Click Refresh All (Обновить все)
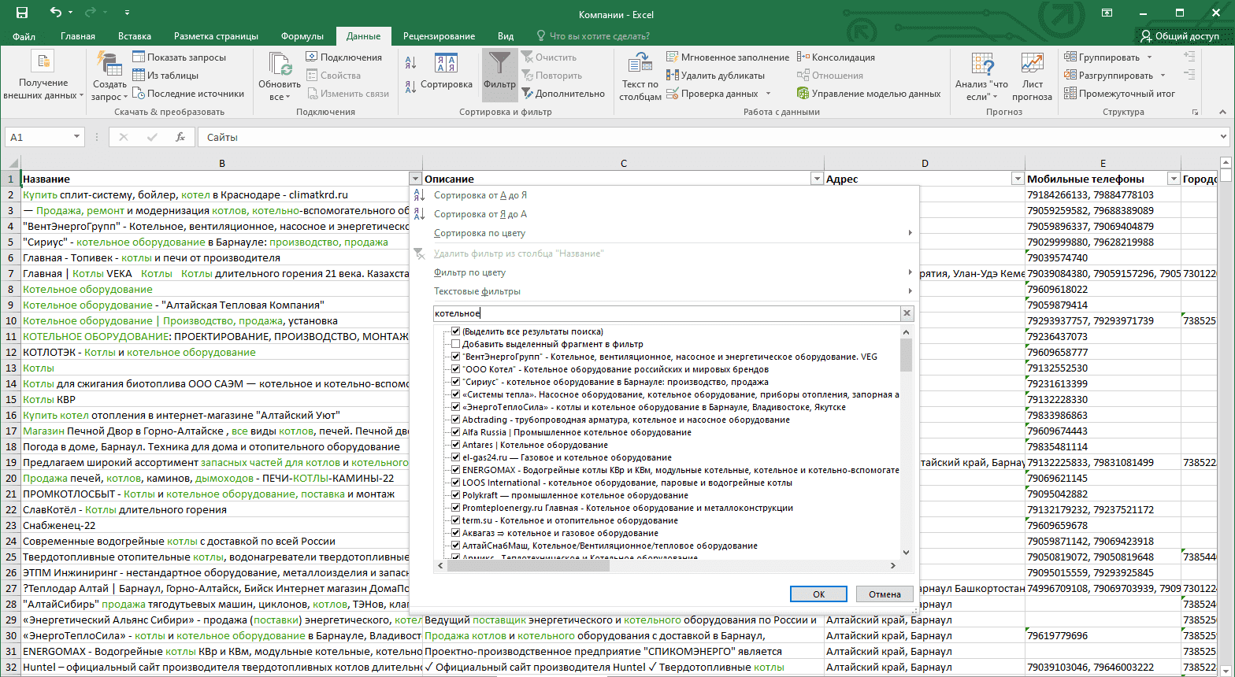This screenshot has height=677, width=1235. click(280, 76)
